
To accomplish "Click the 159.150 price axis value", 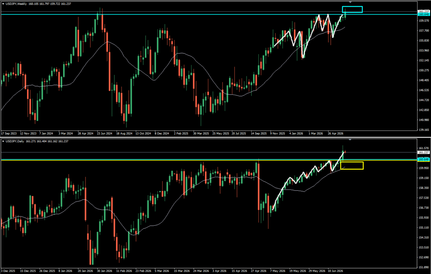I will click(x=423, y=178).
